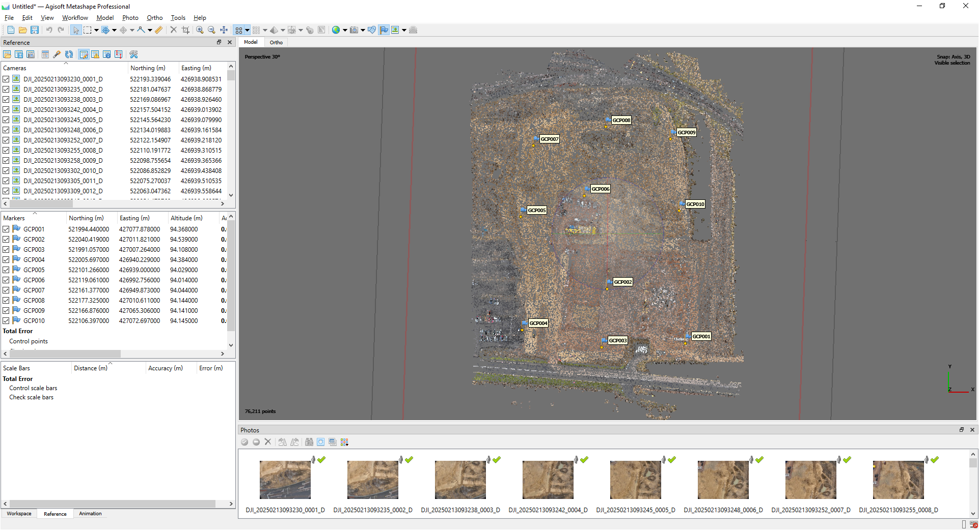Sort cameras by Northing (m) column header
This screenshot has height=530, width=979.
[153, 68]
